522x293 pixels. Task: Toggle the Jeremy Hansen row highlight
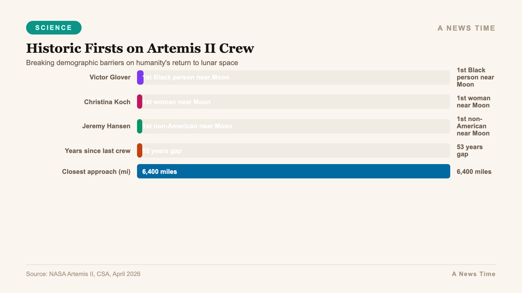point(106,126)
